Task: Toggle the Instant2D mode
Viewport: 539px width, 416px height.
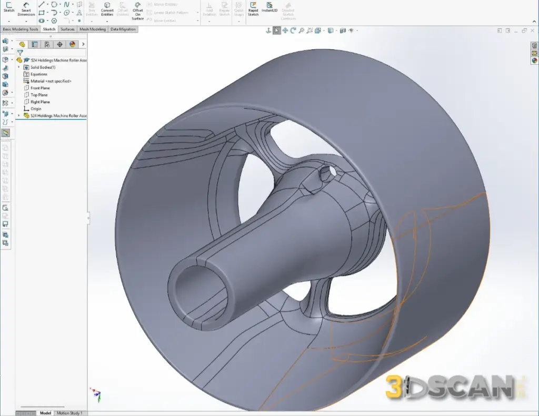Action: 269,7
